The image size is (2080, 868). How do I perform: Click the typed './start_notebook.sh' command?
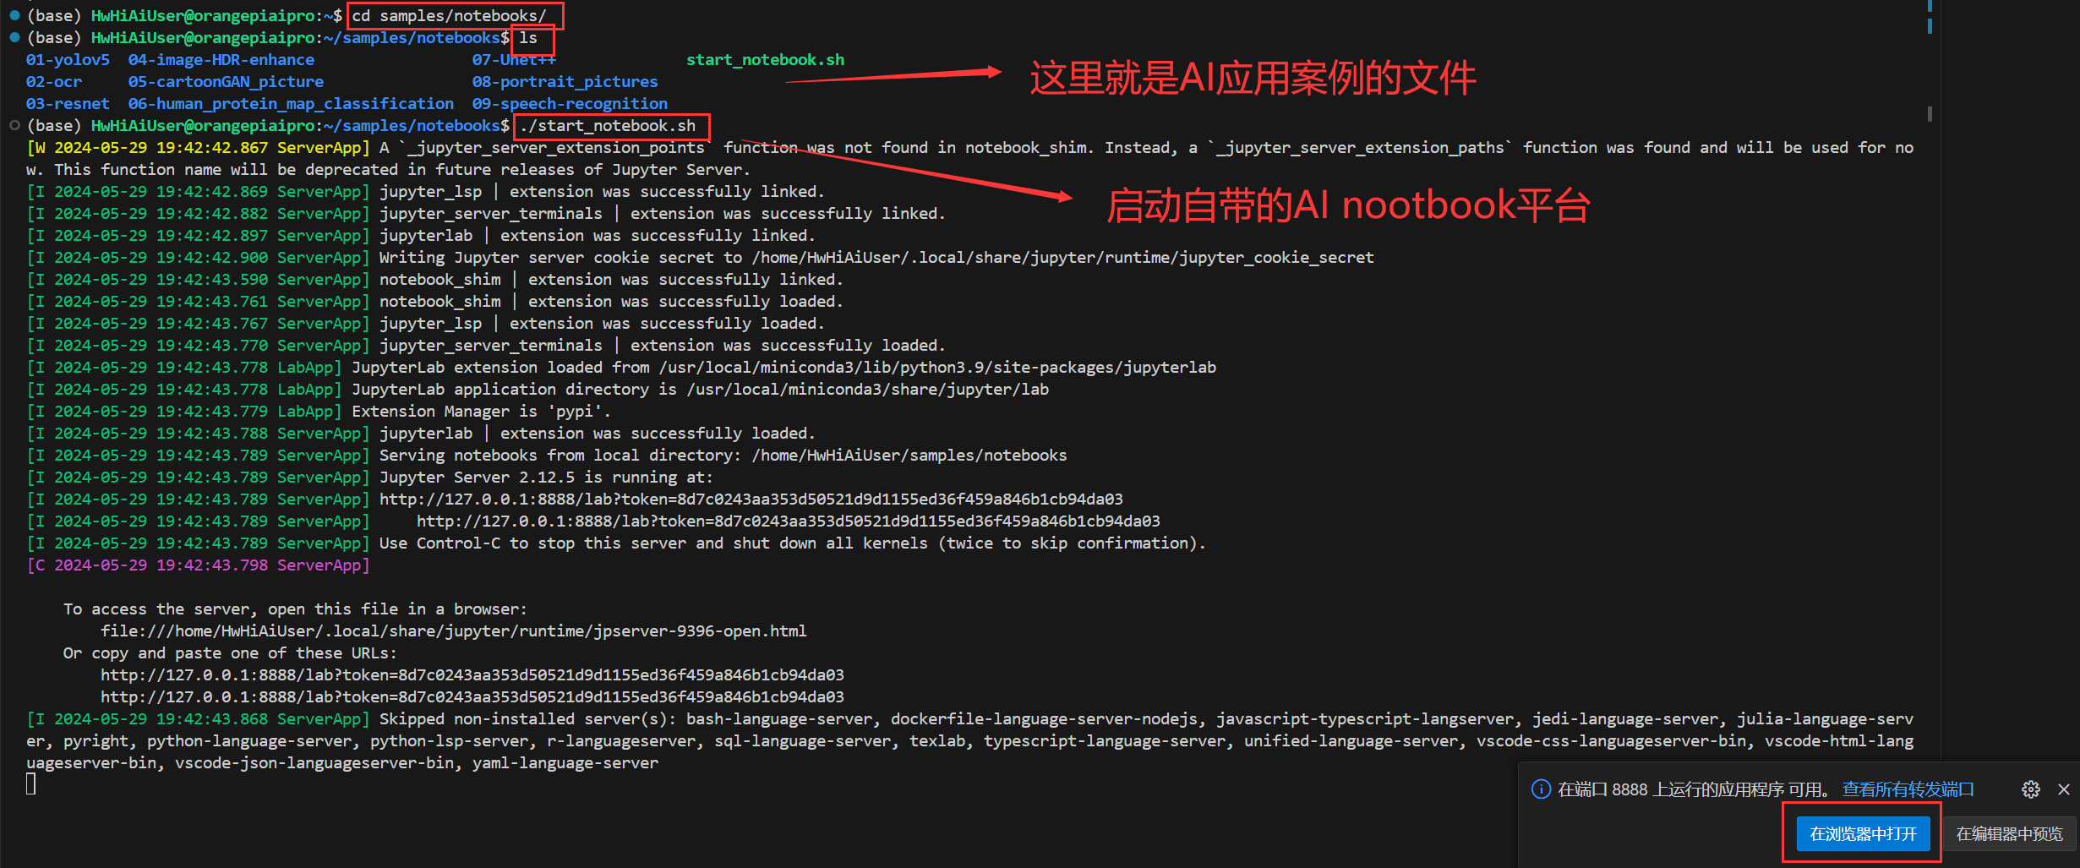pos(608,126)
